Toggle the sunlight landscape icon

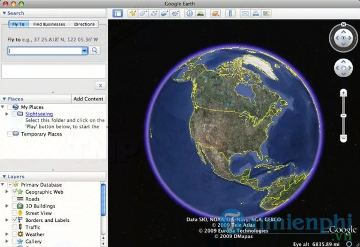click(200, 13)
